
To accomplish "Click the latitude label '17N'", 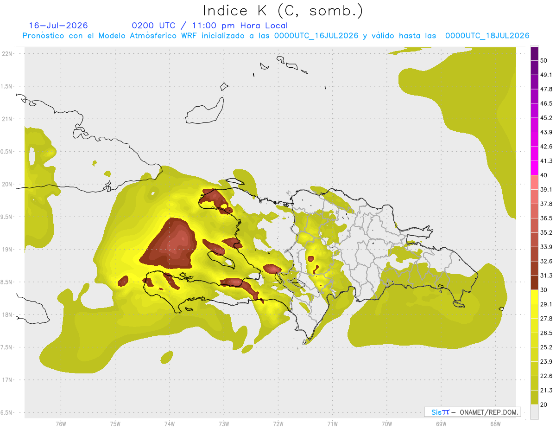I will (x=7, y=380).
